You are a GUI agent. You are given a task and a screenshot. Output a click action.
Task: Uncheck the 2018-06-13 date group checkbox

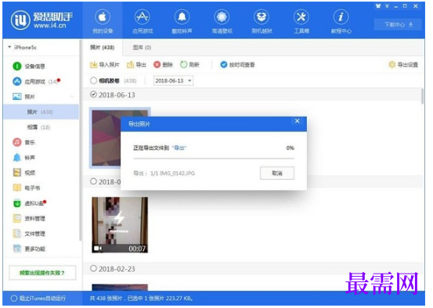coord(93,95)
